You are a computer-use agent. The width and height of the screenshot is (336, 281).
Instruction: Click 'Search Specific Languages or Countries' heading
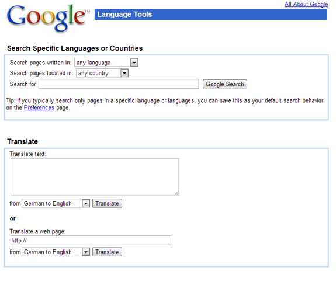pyautogui.click(x=75, y=48)
